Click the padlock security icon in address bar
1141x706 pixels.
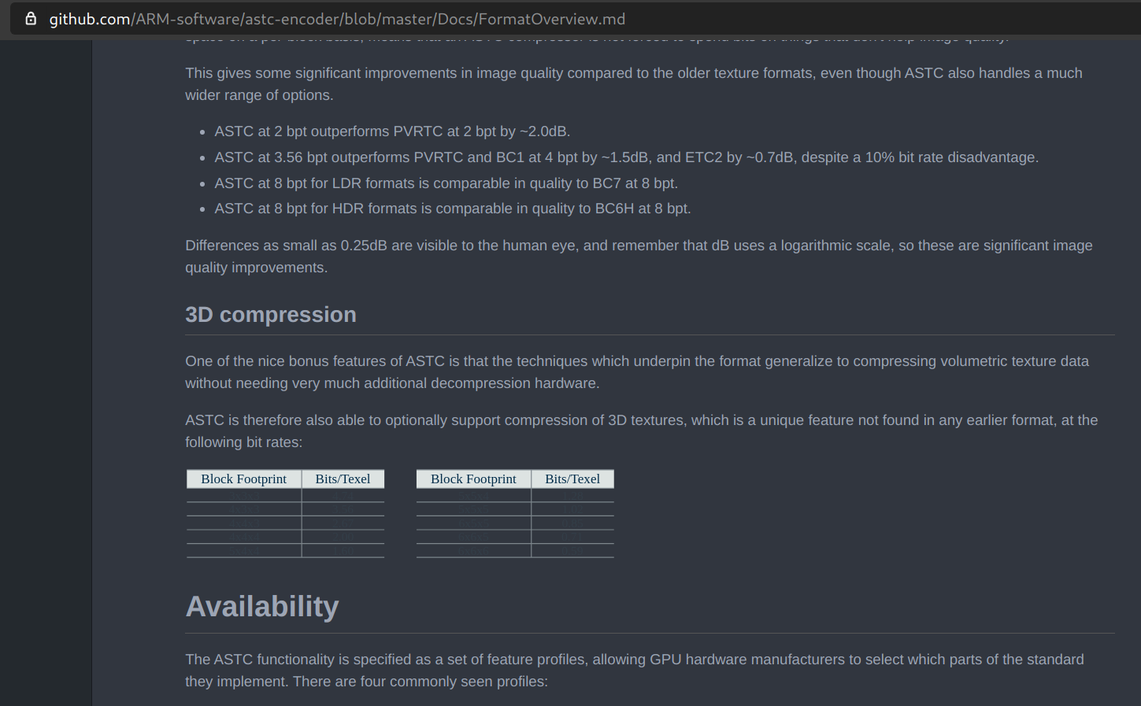29,18
